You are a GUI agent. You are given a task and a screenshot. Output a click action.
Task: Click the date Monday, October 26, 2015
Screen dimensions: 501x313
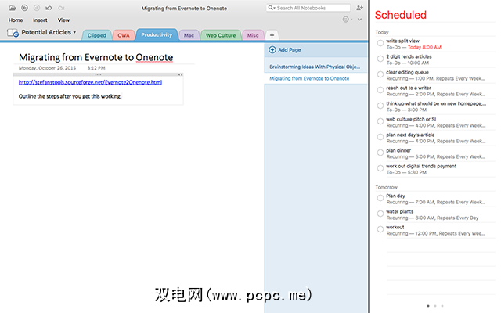click(x=47, y=68)
